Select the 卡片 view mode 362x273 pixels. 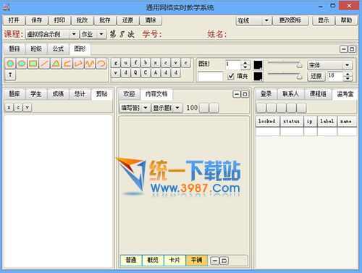click(174, 260)
